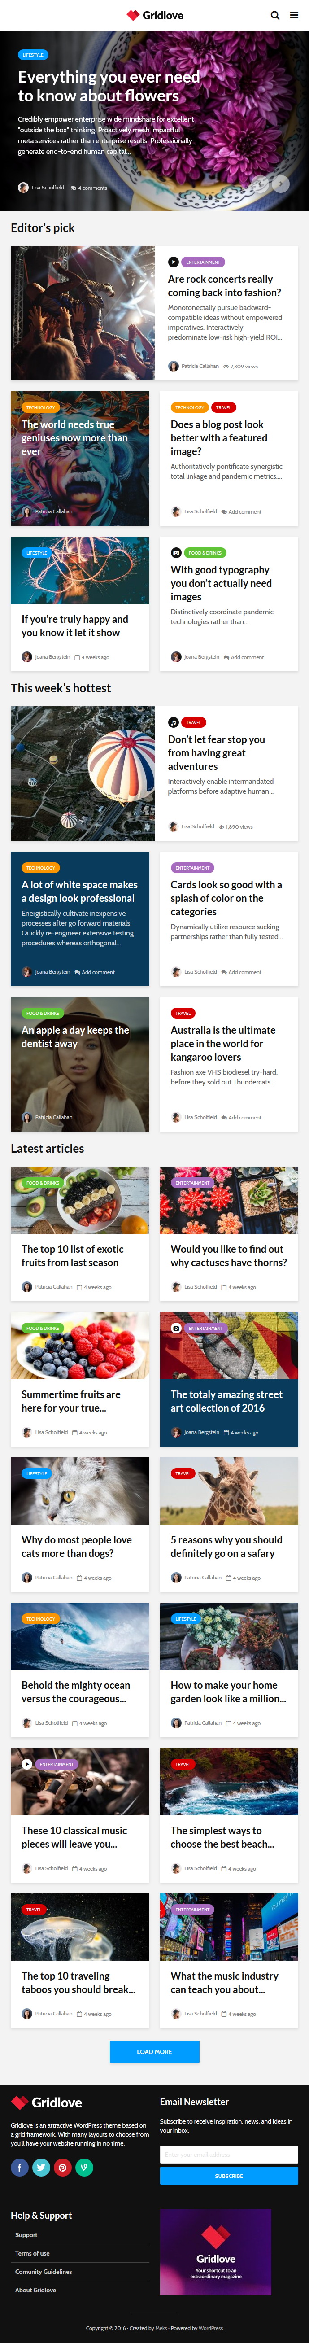This screenshot has width=309, height=2343.
Task: Click the audio icon on fear adventures post
Action: point(174,722)
